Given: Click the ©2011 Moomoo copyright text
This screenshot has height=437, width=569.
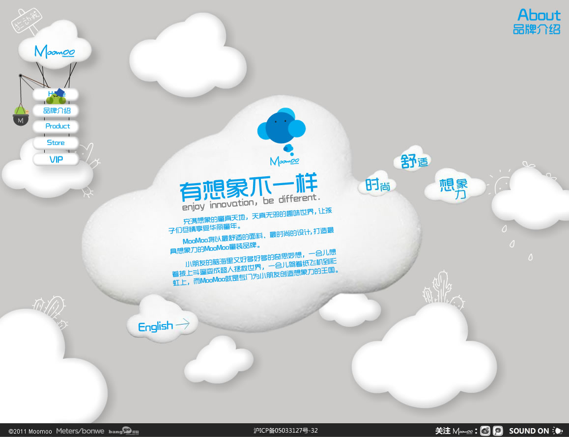Looking at the screenshot, I should point(30,431).
